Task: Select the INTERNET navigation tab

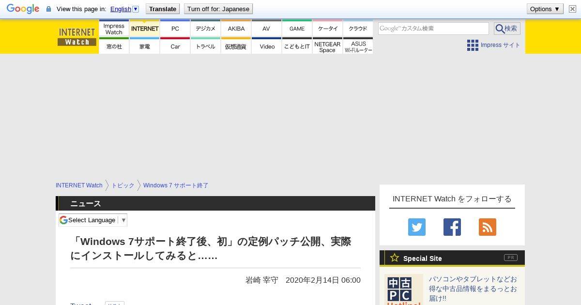Action: coord(145,29)
